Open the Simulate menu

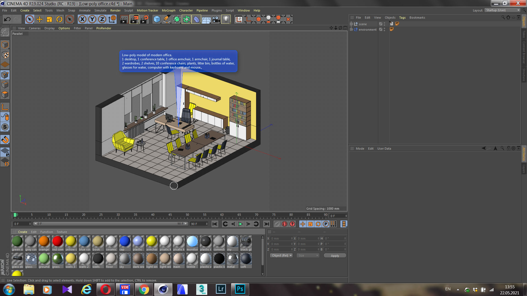(100, 10)
